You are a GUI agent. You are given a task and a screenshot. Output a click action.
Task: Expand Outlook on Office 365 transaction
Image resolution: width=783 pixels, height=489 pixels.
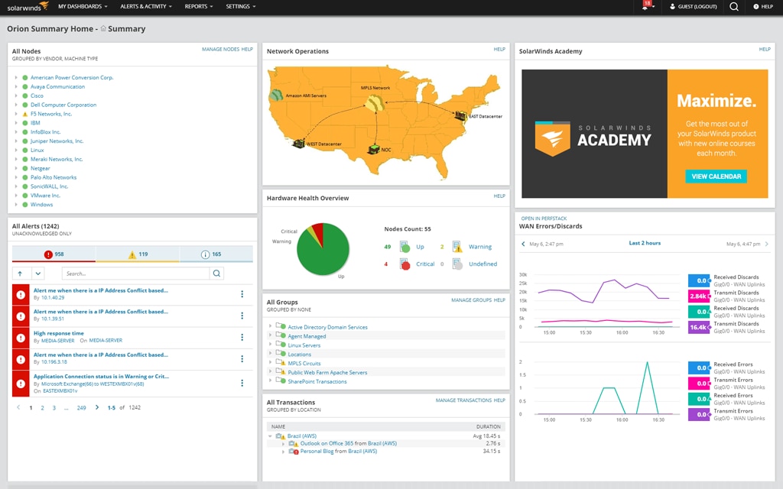[283, 443]
